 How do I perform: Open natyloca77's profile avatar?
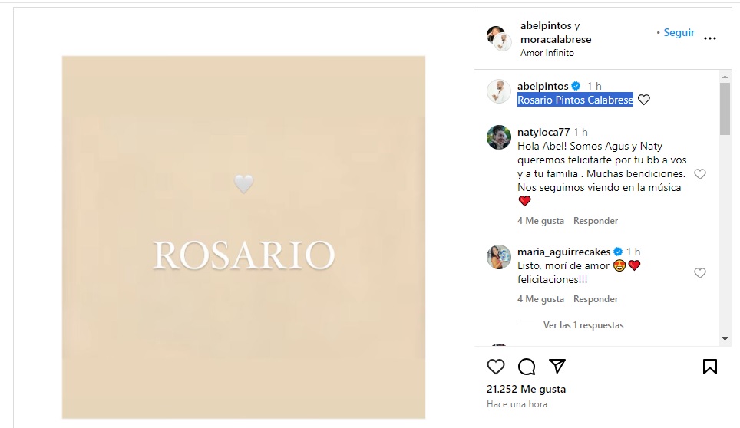click(x=499, y=137)
